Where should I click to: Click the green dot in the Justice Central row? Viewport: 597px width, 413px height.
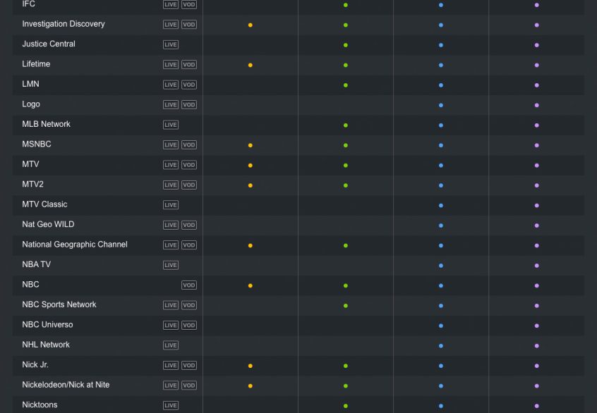[x=345, y=45]
